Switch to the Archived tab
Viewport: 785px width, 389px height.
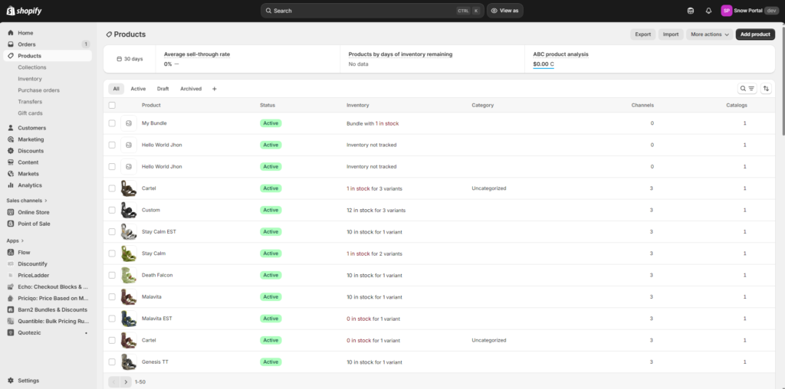(x=191, y=89)
